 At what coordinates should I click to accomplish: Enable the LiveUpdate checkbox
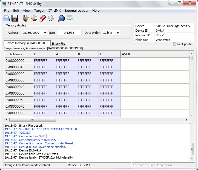(x=174, y=44)
